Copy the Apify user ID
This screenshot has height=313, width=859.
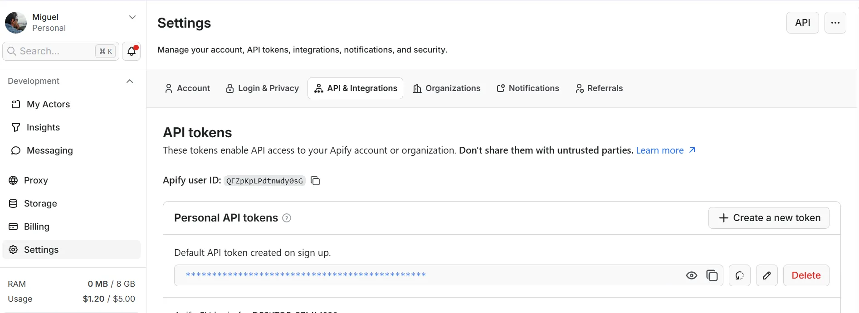point(315,181)
